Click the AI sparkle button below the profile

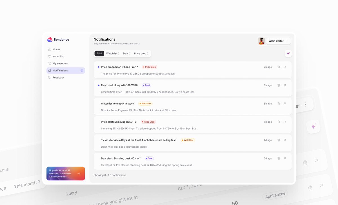288,53
